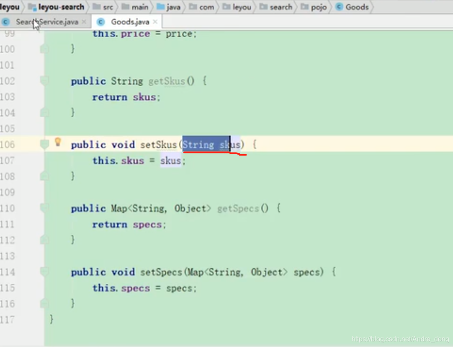
Task: Click the Goods class icon in breadcrumb
Action: click(x=339, y=7)
